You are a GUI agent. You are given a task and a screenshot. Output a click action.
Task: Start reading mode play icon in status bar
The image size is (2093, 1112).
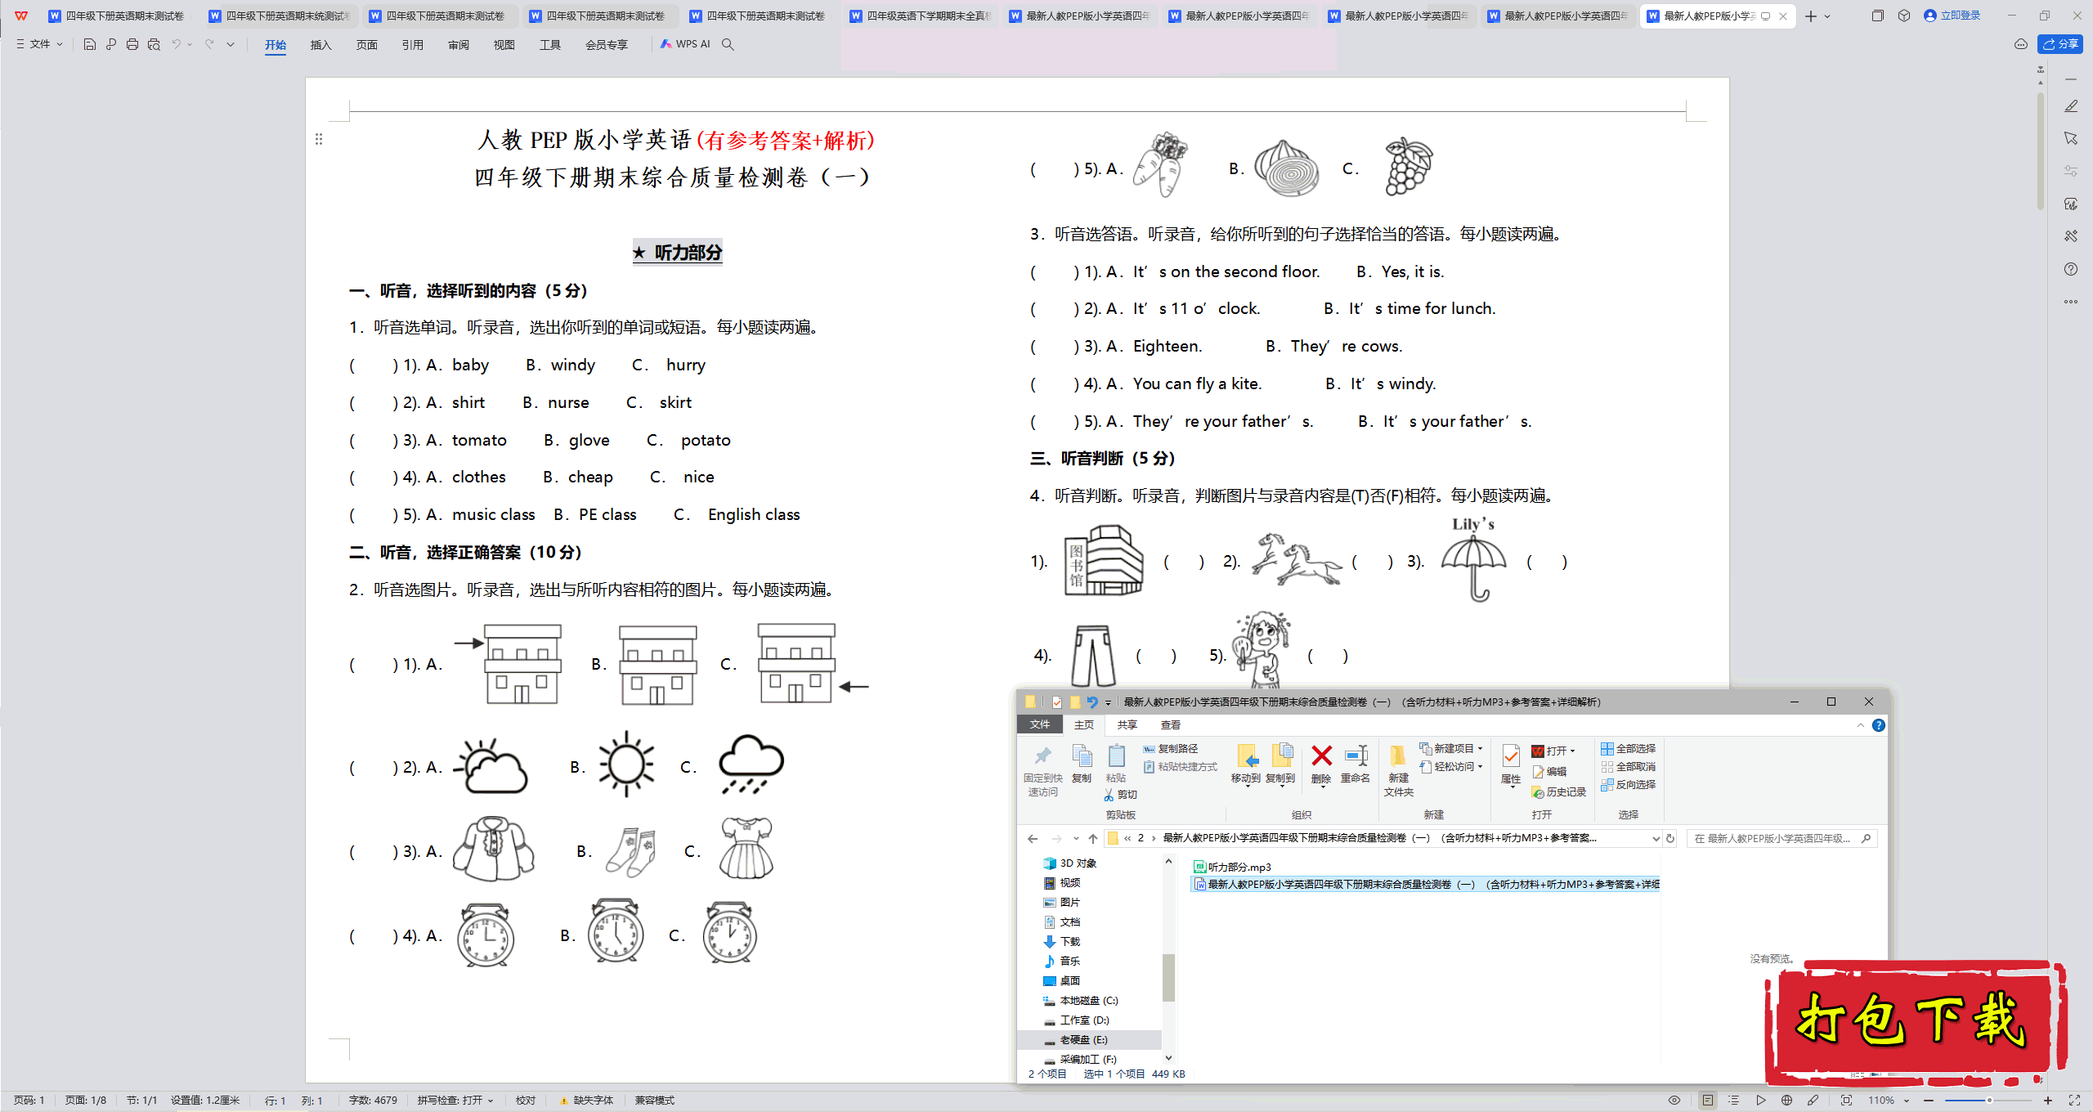tap(1760, 1101)
